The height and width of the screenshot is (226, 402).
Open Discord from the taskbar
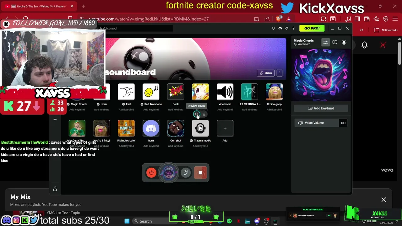tap(257, 221)
